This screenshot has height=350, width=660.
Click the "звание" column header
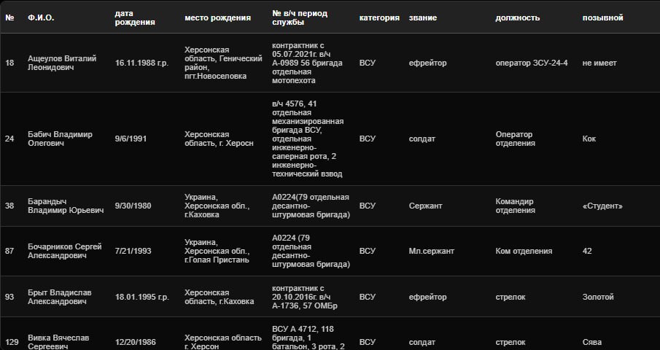click(x=422, y=17)
